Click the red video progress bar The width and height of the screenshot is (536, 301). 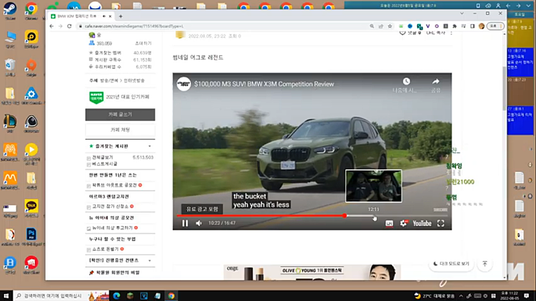click(261, 215)
